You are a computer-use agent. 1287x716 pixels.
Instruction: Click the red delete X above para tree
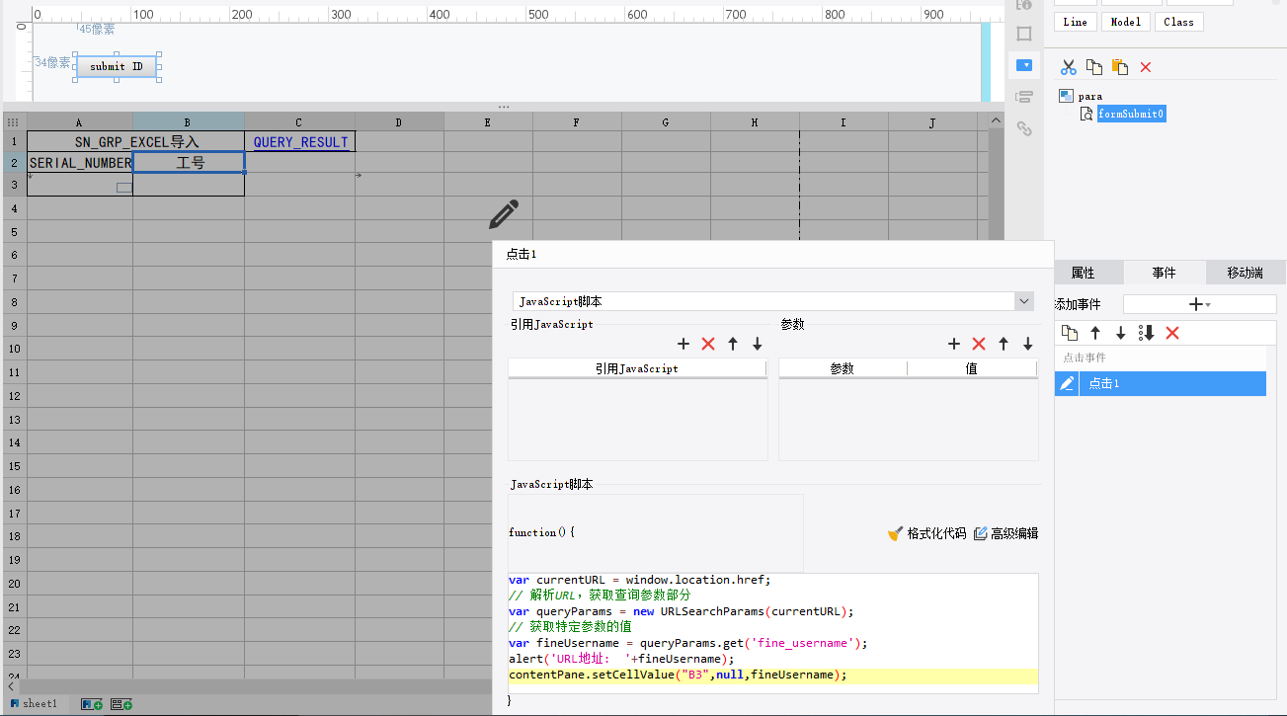[1146, 67]
